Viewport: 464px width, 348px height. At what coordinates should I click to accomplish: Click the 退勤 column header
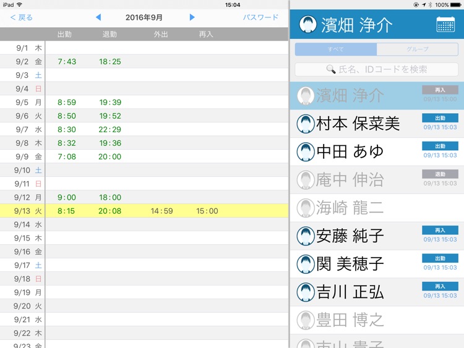click(x=110, y=34)
